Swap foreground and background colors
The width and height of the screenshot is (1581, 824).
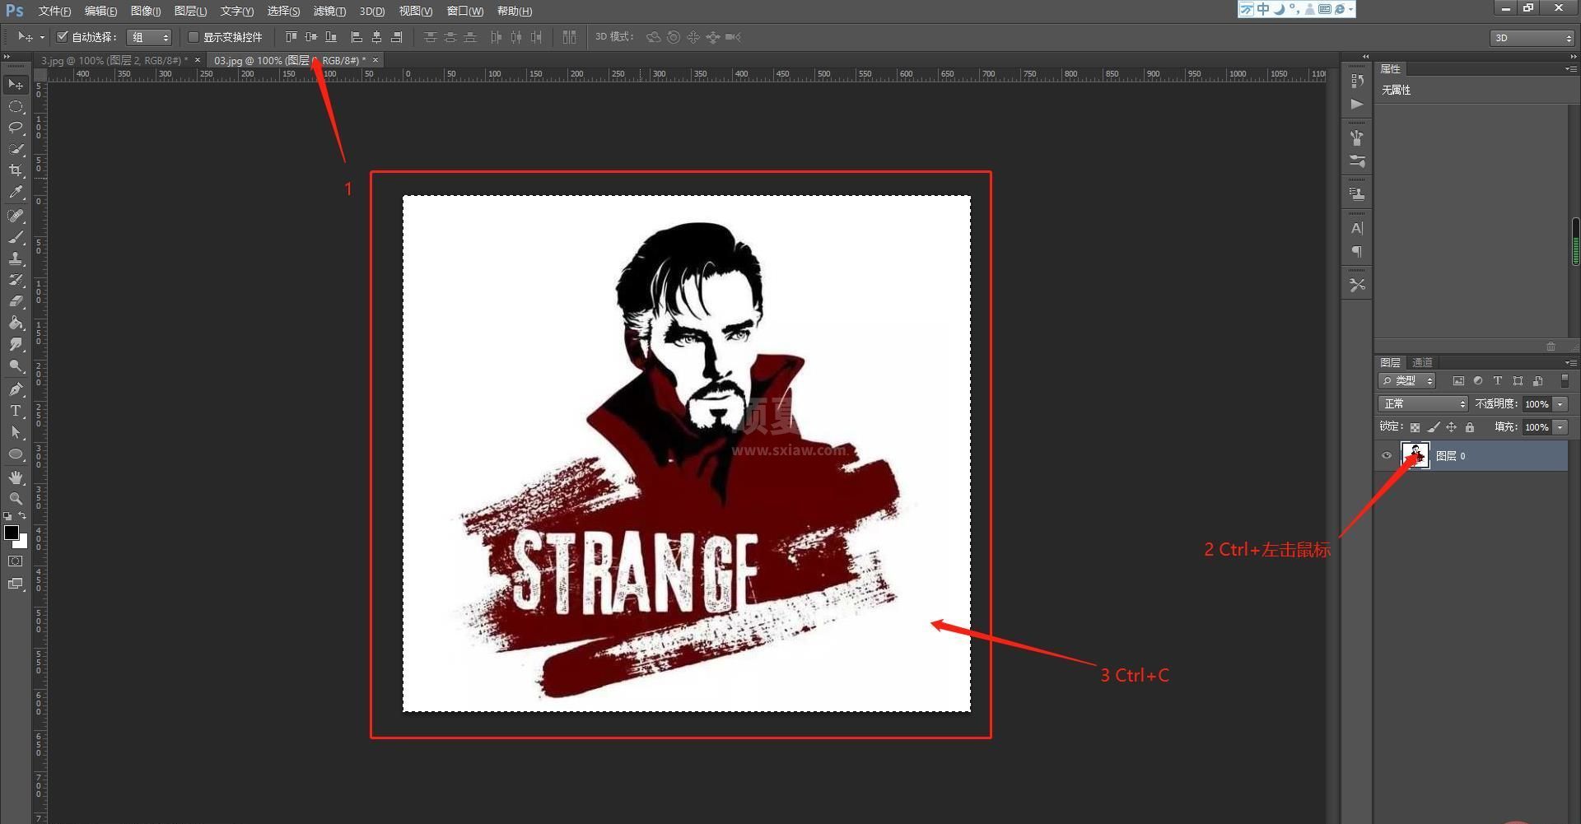(22, 515)
